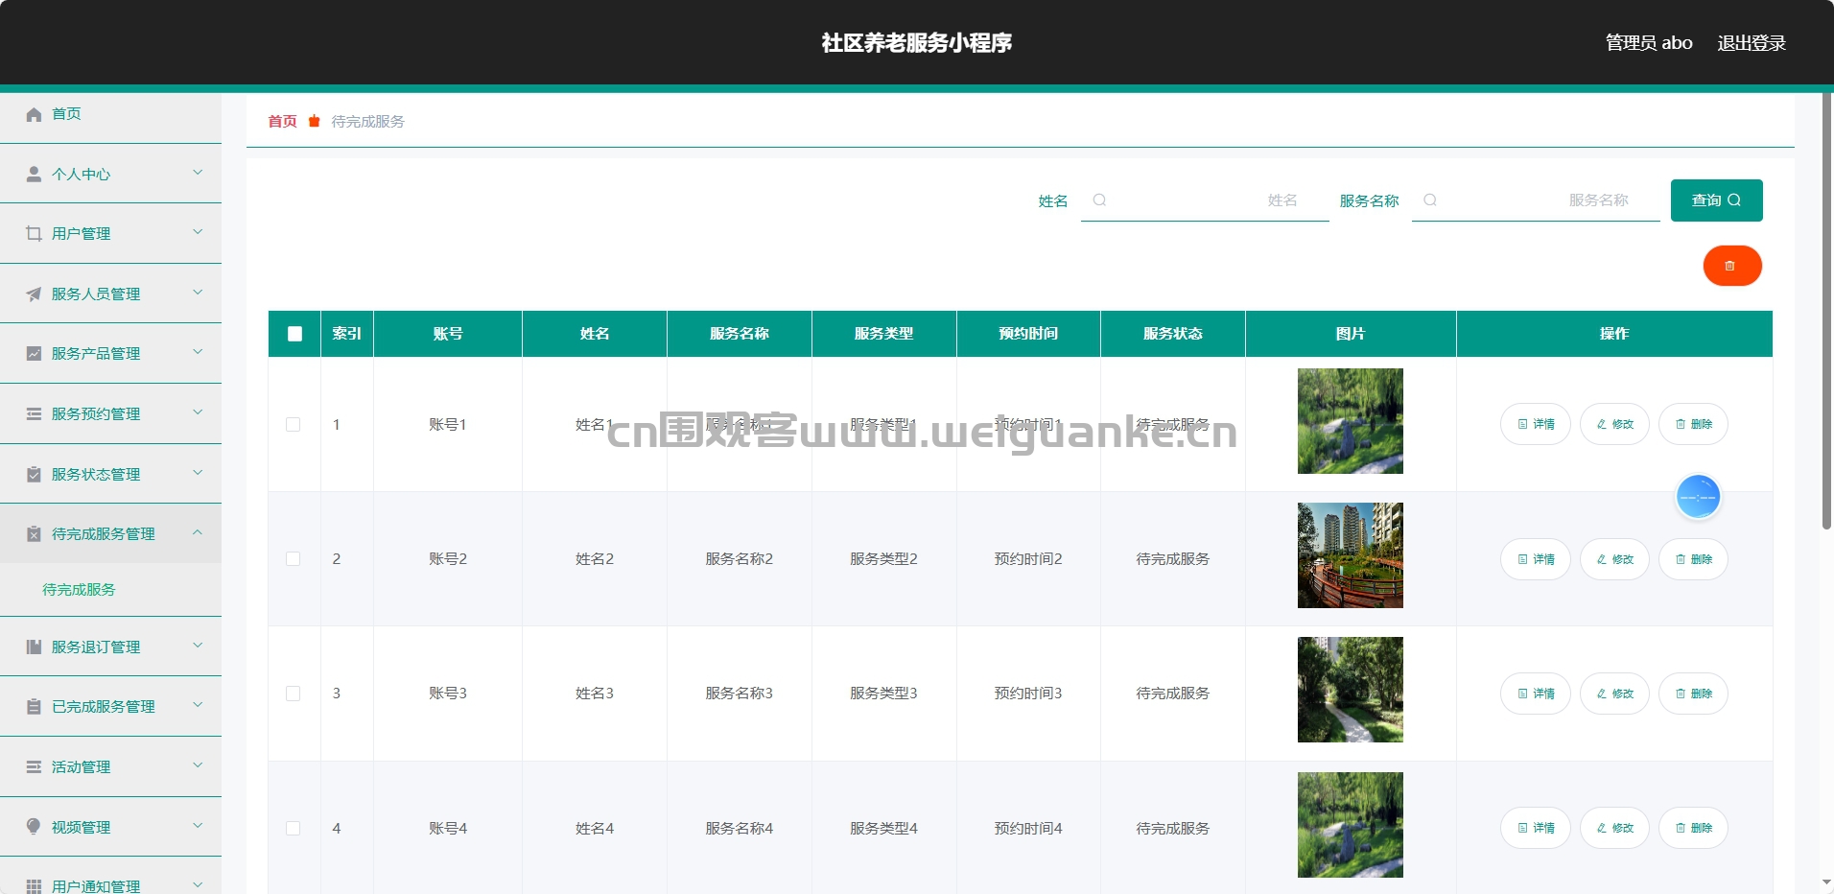Image resolution: width=1834 pixels, height=894 pixels.
Task: Click the 查询 search button
Action: pyautogui.click(x=1716, y=200)
